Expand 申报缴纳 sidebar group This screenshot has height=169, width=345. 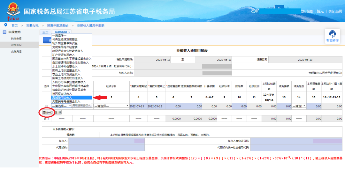tap(14, 32)
